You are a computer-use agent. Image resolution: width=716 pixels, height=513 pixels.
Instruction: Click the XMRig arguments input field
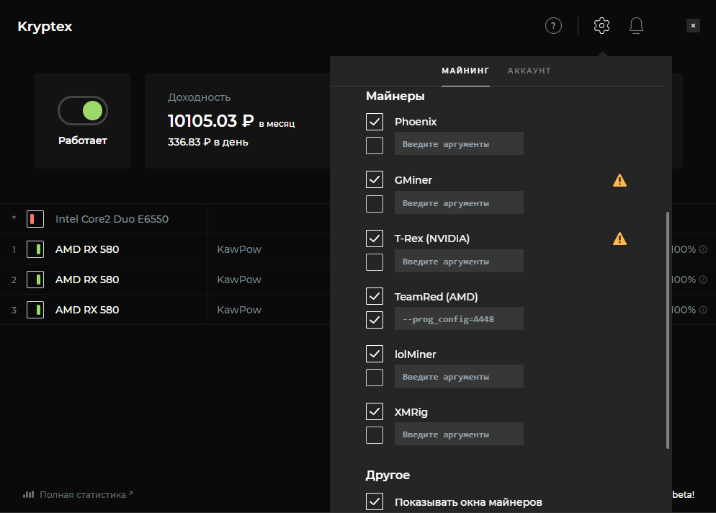tap(459, 434)
